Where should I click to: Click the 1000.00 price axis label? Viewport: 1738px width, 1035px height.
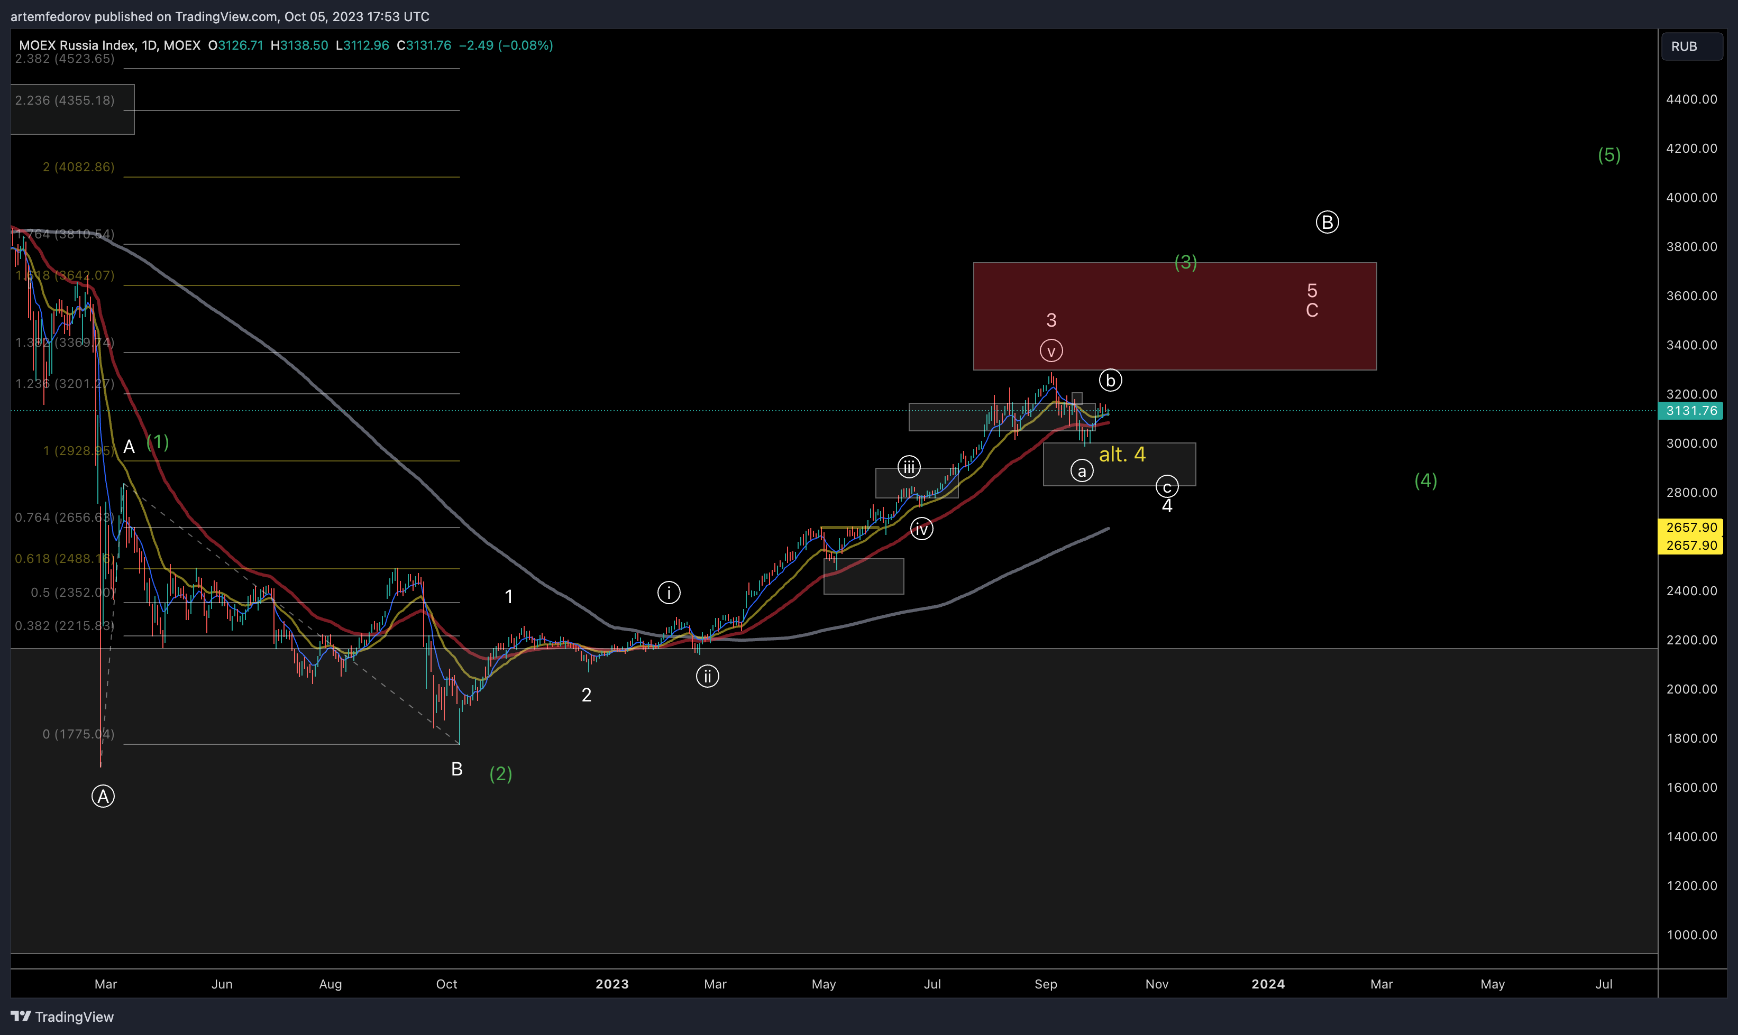click(x=1692, y=935)
